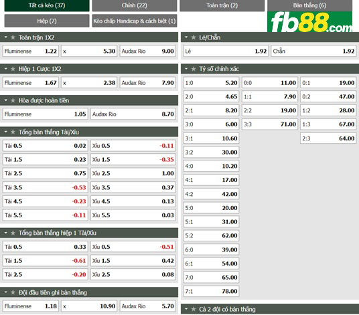359x315 pixels.
Task: Switch to Tất cả kèo (37) tab
Action: pos(47,5)
